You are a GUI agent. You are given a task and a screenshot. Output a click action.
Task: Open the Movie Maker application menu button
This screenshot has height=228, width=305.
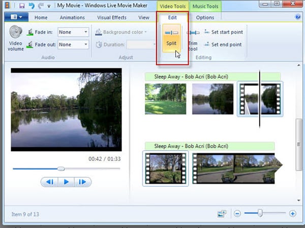tap(16, 17)
